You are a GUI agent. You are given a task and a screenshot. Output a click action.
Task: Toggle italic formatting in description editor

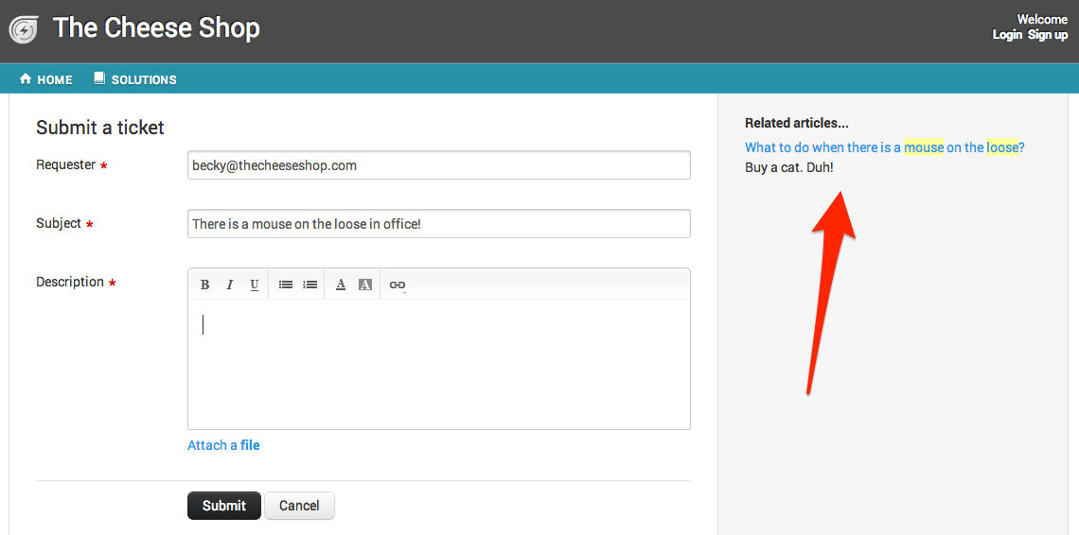[230, 285]
